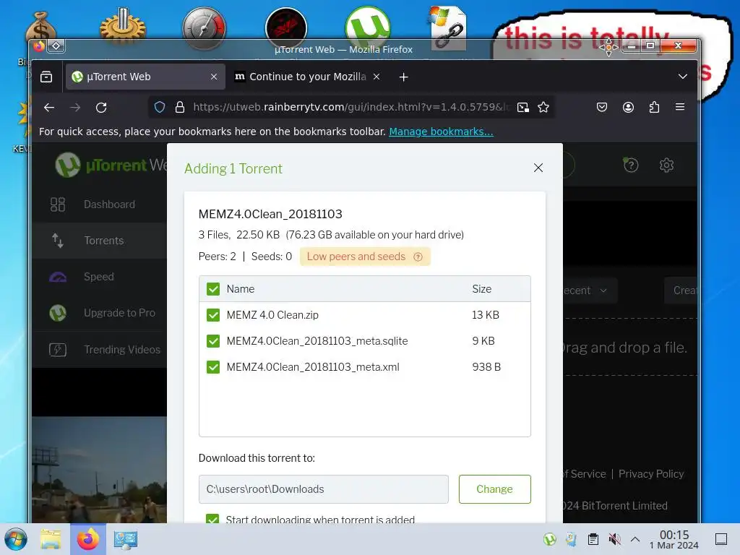740x555 pixels.
Task: Click the site security padlock icon
Action: 180,107
